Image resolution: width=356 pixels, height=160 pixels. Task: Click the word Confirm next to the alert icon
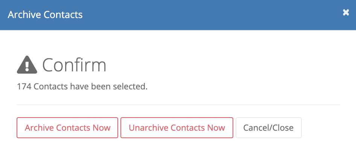point(74,65)
